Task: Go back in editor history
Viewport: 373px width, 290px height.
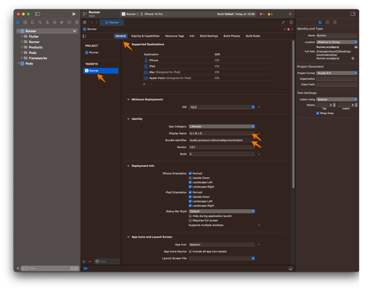Action: tap(92, 22)
